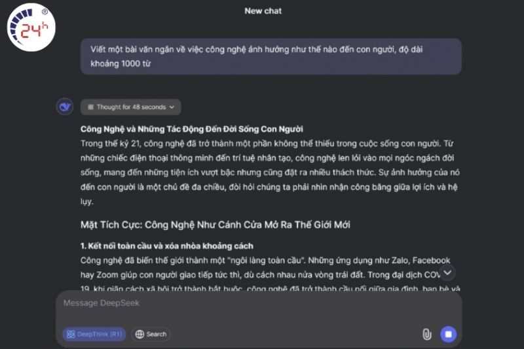The image size is (524, 349).
Task: Collapse the Thought for 48 seconds panel
Action: pyautogui.click(x=130, y=107)
